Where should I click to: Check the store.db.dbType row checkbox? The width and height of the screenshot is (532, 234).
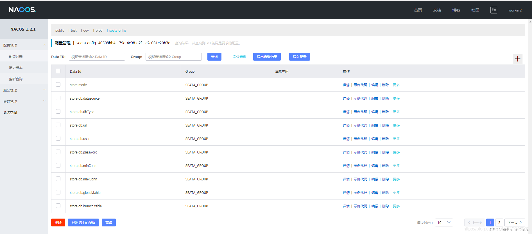pos(58,111)
